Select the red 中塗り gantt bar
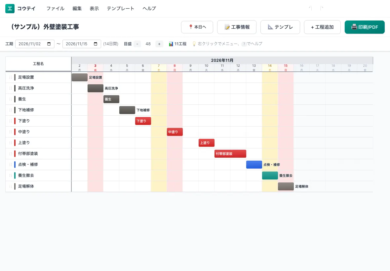The width and height of the screenshot is (390, 271). (x=175, y=132)
